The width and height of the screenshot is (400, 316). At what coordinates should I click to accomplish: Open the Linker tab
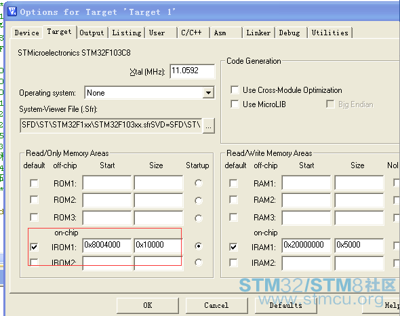[x=258, y=33]
